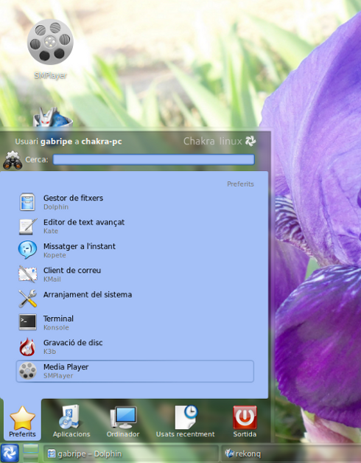Viewport: 361px width, 463px height.
Task: Switch to rekonq taskbar entry
Action: [x=291, y=453]
